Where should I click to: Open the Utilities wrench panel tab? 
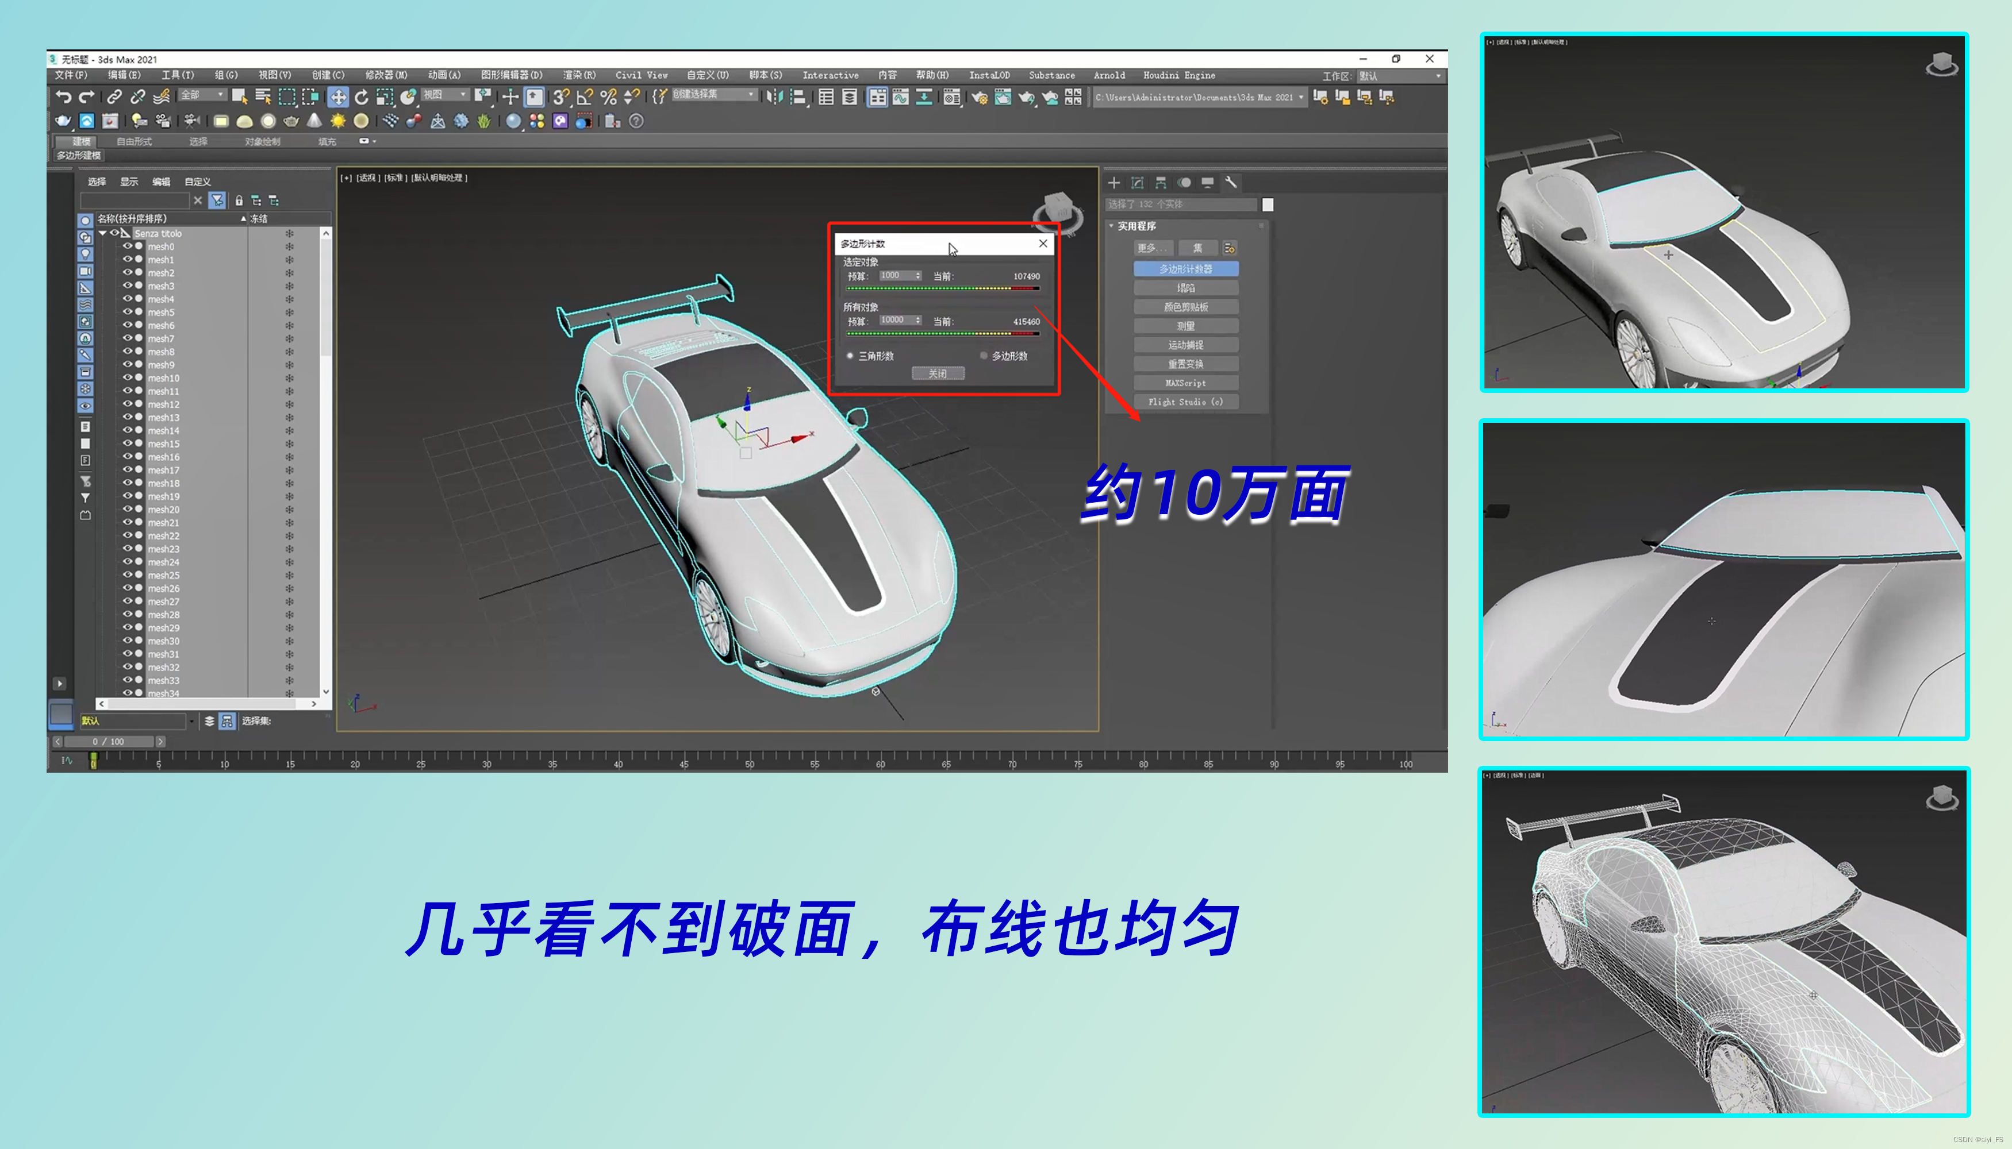pyautogui.click(x=1230, y=182)
